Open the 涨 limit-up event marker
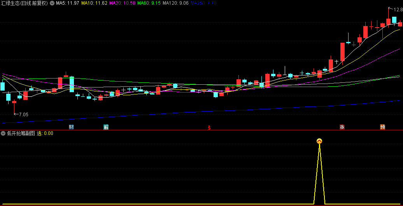Screen dimensions: 403x206 (x=342, y=127)
